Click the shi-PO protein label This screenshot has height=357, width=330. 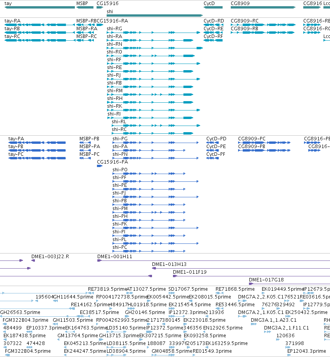coord(120,170)
